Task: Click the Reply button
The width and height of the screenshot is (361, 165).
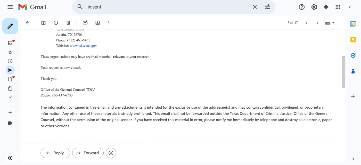Action: pyautogui.click(x=55, y=153)
